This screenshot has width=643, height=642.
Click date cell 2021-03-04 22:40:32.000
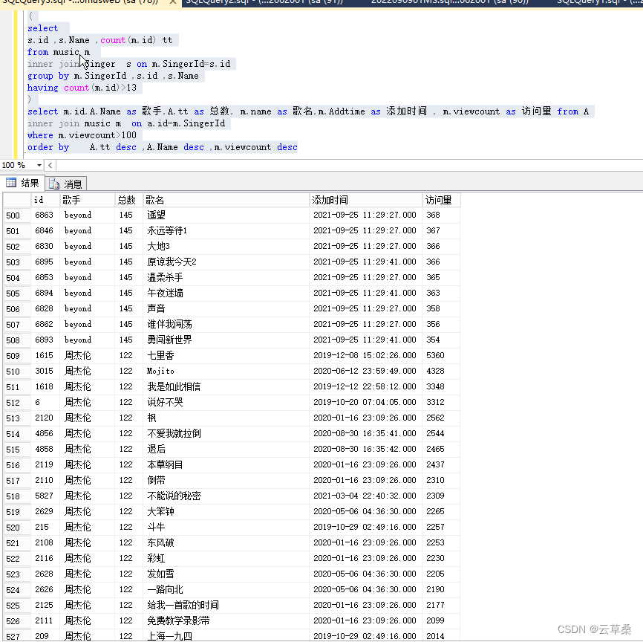(366, 496)
